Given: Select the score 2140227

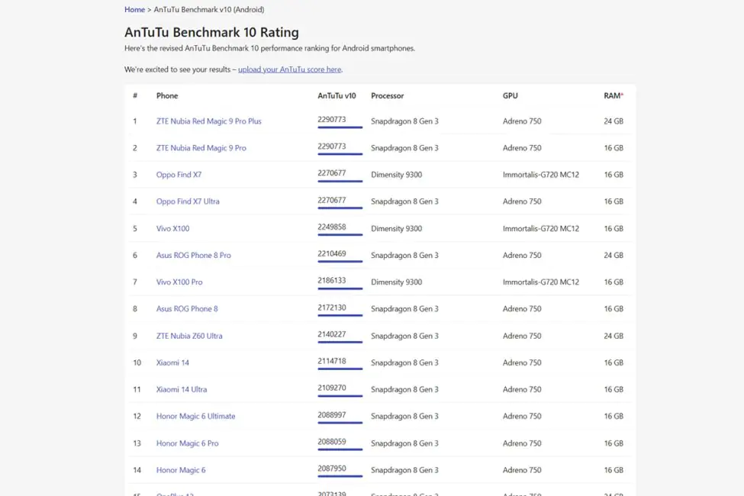Looking at the screenshot, I should point(332,334).
